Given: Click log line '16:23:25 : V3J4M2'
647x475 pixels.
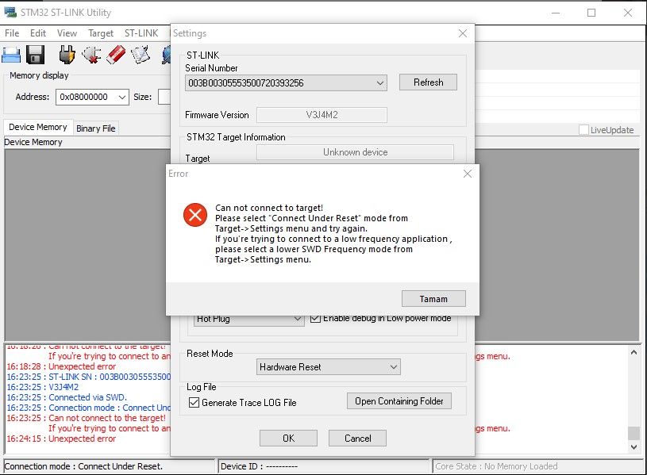Looking at the screenshot, I should pyautogui.click(x=43, y=387).
